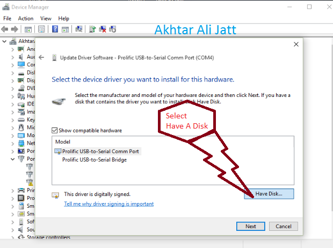The height and width of the screenshot is (248, 333).
Task: Select Storage controllers in device tree
Action: [x=48, y=237]
